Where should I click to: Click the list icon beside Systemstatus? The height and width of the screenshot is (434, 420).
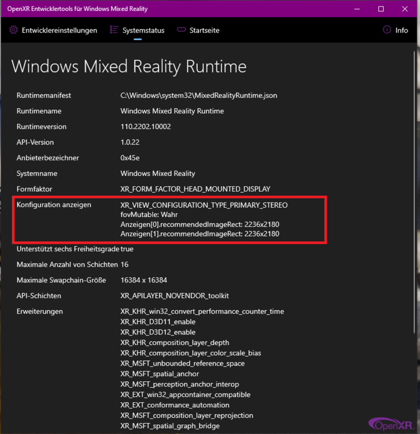click(x=114, y=30)
